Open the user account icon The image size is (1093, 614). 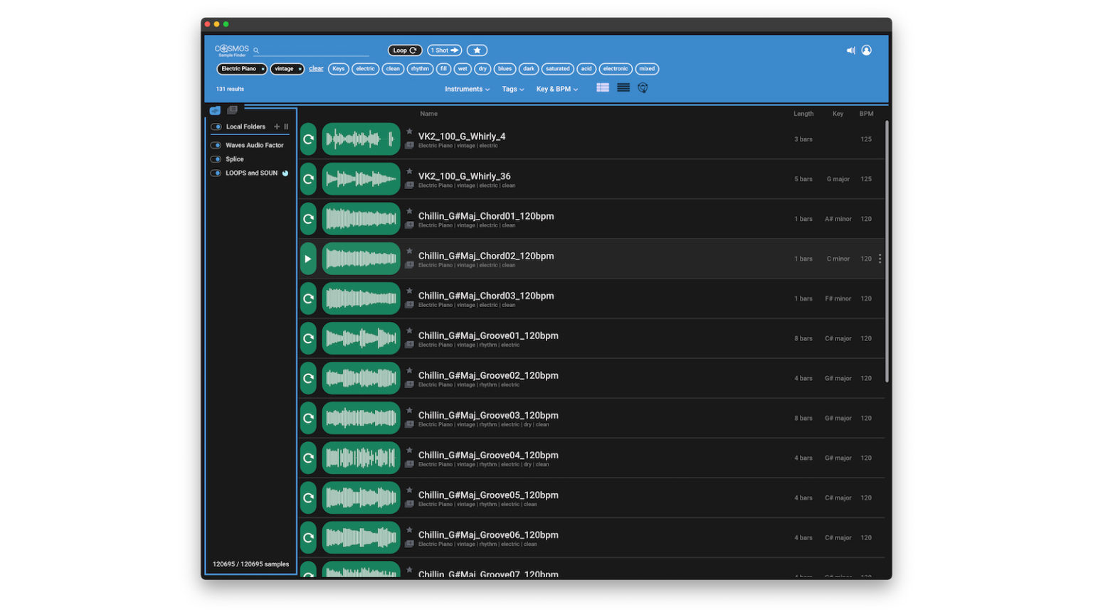(x=867, y=50)
